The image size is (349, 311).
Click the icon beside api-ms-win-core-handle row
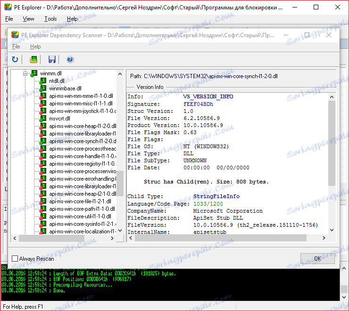coord(43,156)
